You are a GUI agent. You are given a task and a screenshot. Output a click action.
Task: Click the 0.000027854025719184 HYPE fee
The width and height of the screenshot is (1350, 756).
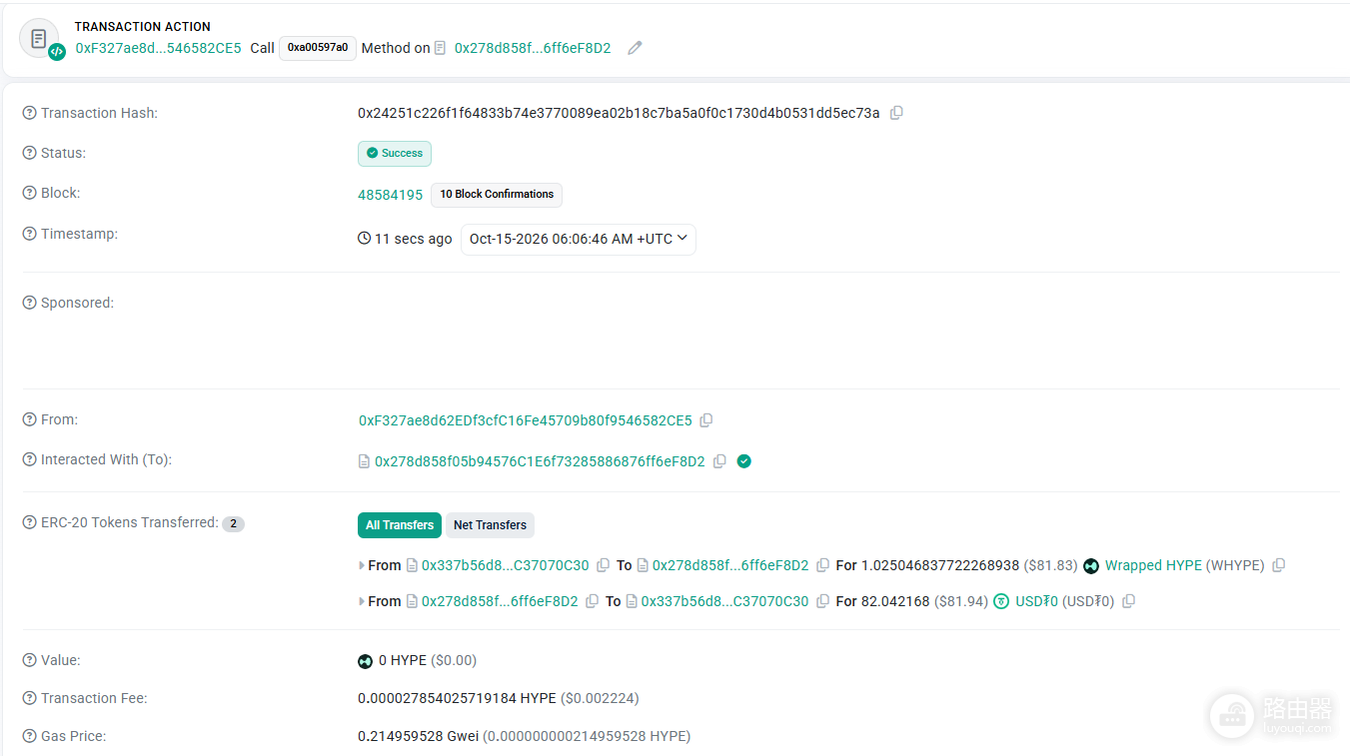coord(457,698)
